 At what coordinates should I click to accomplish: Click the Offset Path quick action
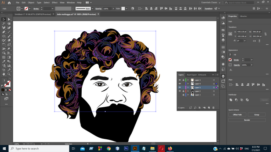pyautogui.click(x=237, y=114)
